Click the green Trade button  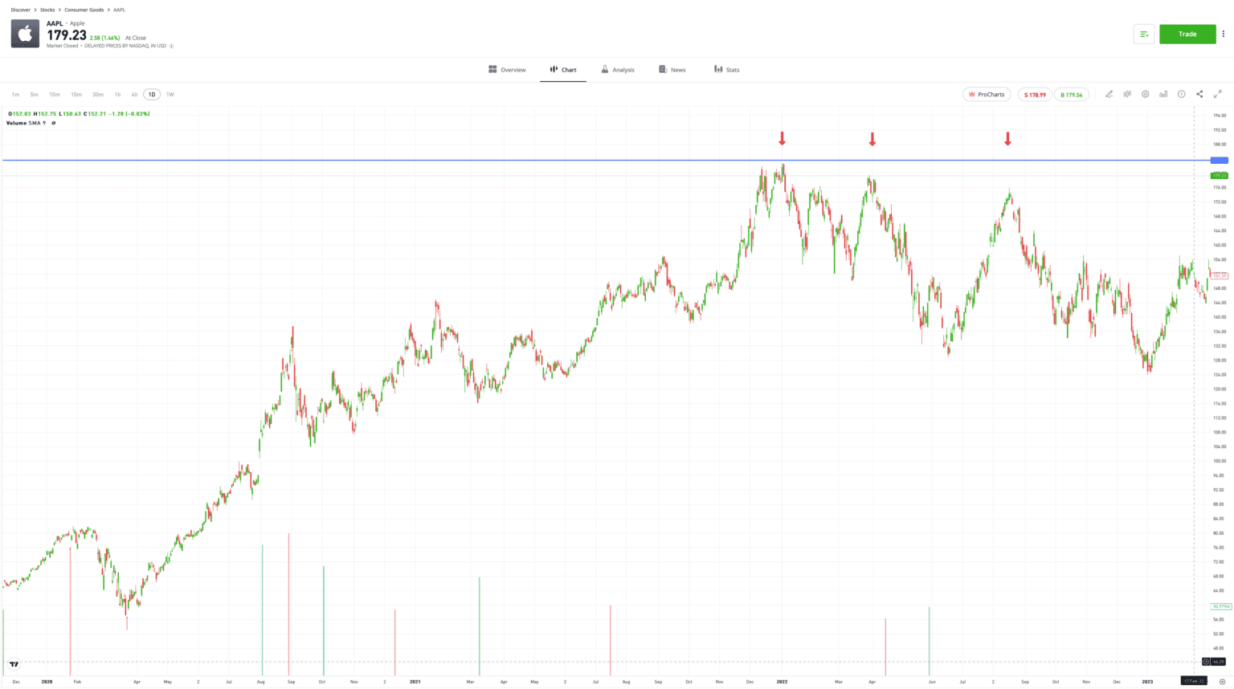pyautogui.click(x=1187, y=34)
